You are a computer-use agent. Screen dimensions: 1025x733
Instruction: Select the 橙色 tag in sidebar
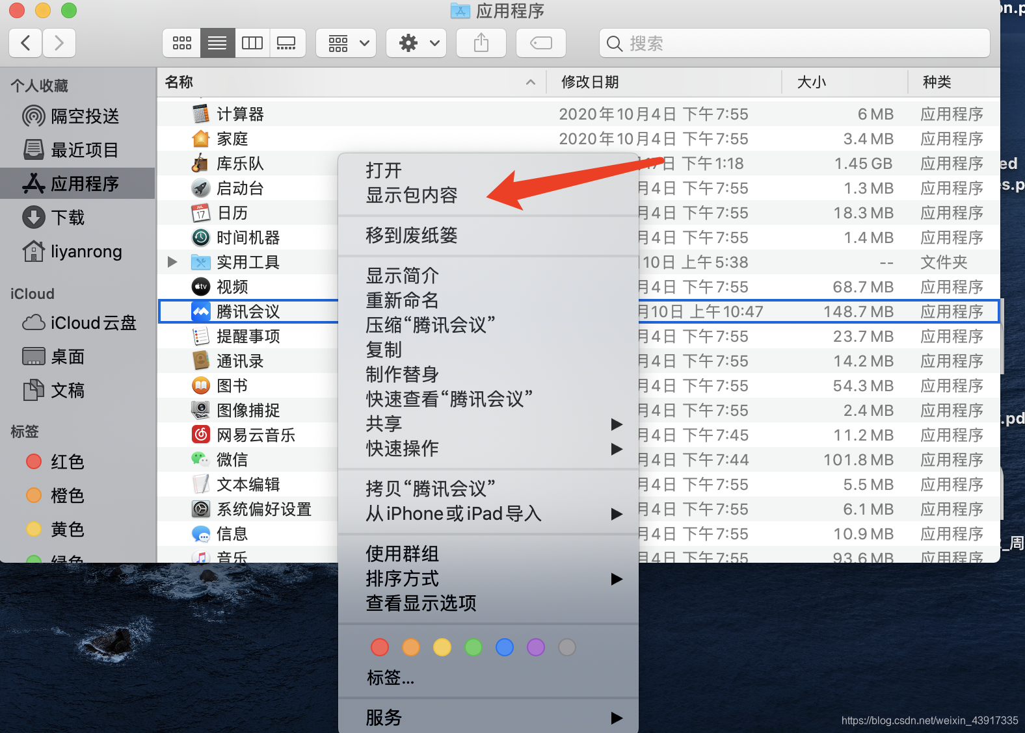(78, 496)
